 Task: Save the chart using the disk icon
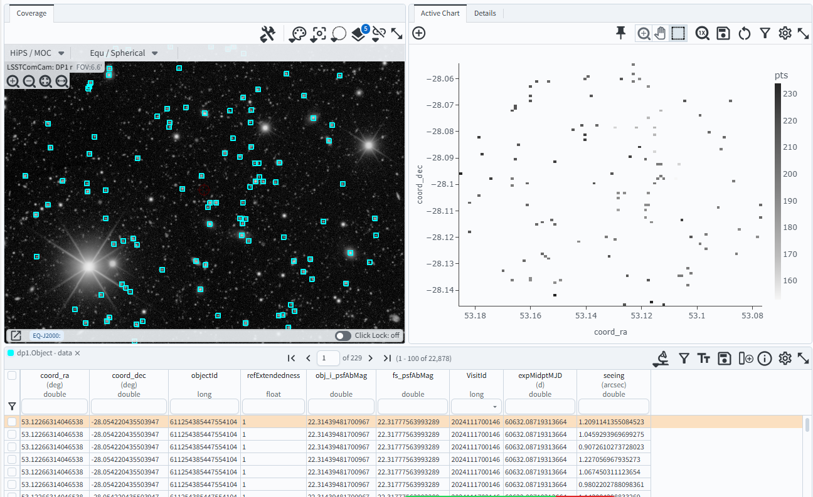click(x=723, y=33)
